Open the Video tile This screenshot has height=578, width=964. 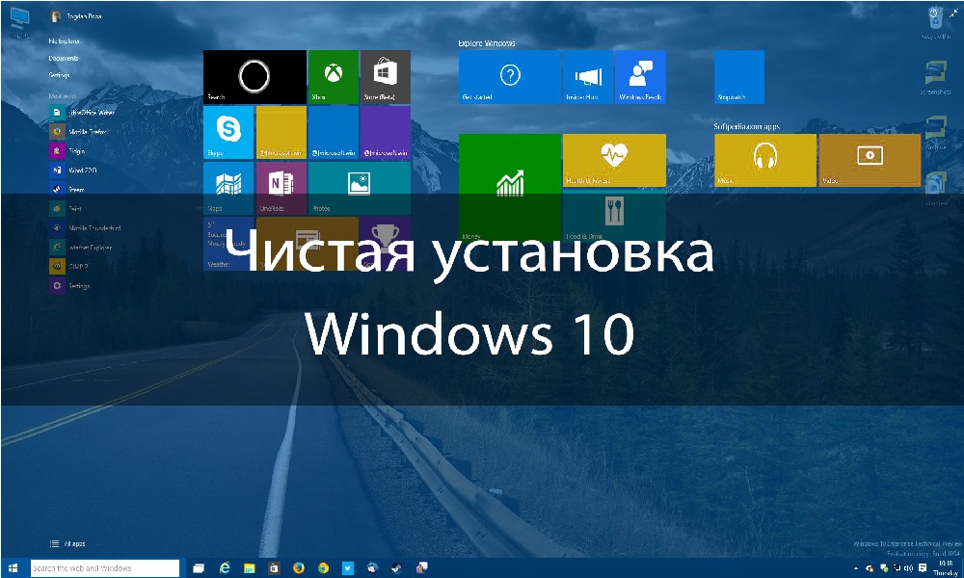tap(870, 160)
